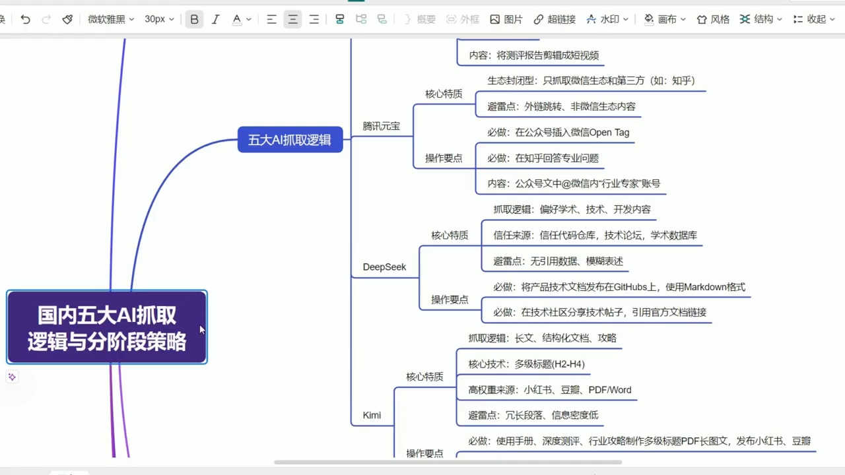Insert an image with 图片
Image resolution: width=845 pixels, height=475 pixels.
(x=506, y=19)
